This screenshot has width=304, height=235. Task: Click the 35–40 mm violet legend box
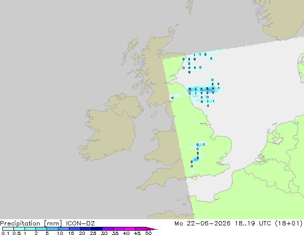point(118,229)
